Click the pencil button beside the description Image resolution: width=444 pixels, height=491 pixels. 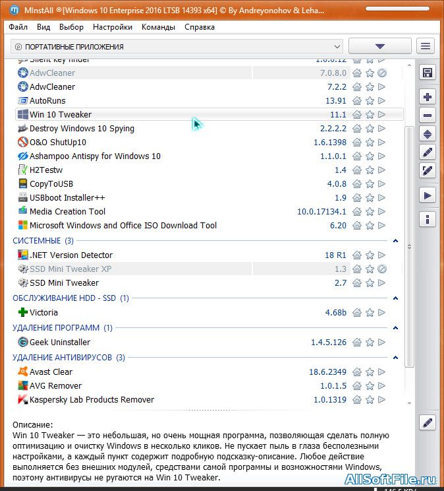click(x=427, y=423)
